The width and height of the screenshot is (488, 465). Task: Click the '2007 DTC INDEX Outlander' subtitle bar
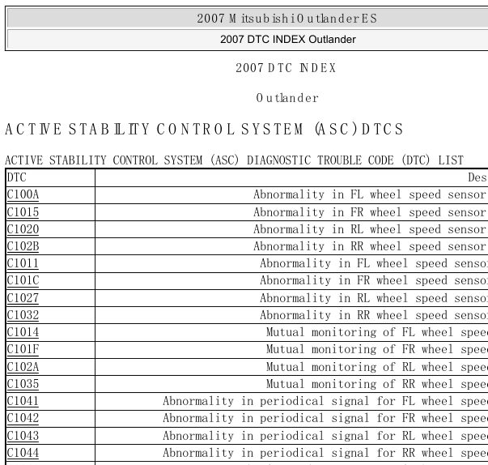point(248,39)
